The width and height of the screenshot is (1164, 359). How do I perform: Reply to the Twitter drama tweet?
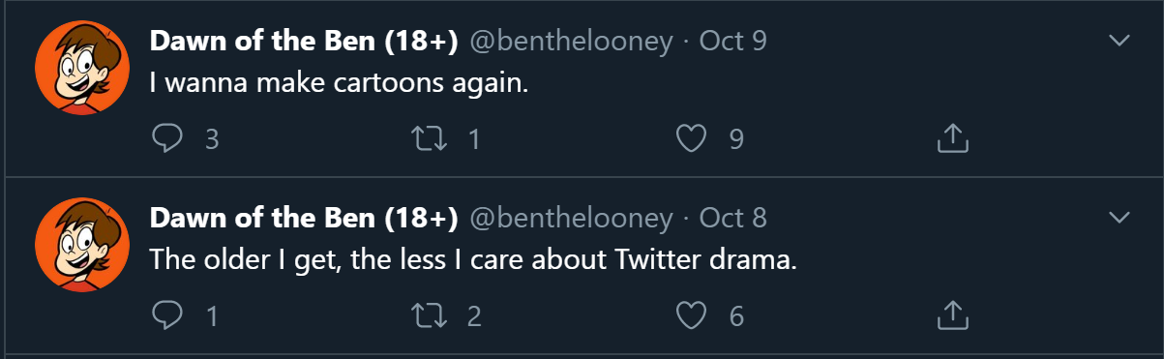(x=168, y=314)
